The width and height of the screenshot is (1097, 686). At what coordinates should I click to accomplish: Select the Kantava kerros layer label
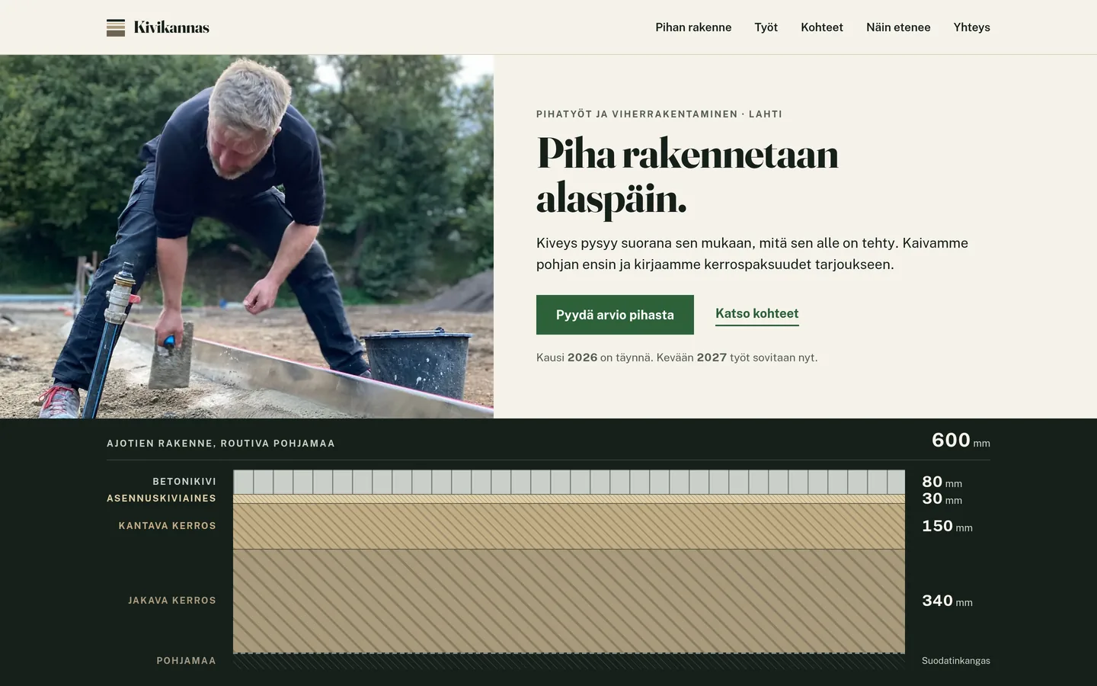(168, 526)
